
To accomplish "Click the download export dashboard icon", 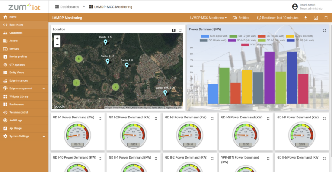I will (x=306, y=18).
